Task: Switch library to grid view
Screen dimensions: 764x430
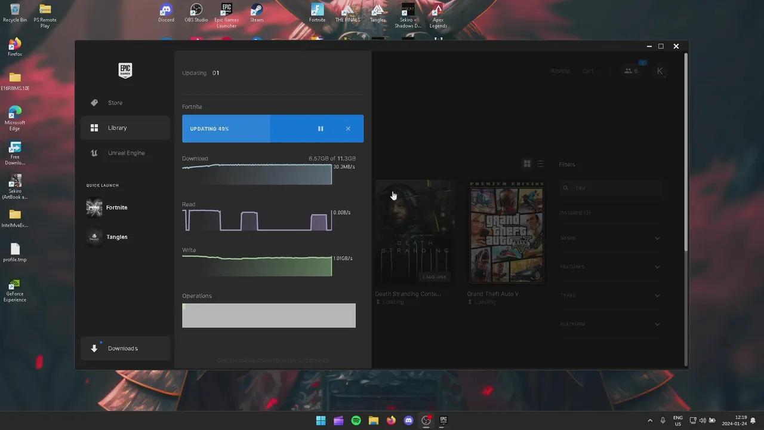Action: 527,164
